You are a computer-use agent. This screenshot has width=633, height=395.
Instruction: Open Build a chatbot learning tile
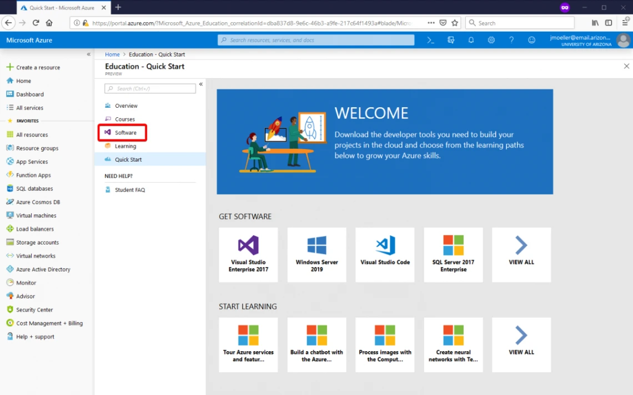click(x=316, y=344)
